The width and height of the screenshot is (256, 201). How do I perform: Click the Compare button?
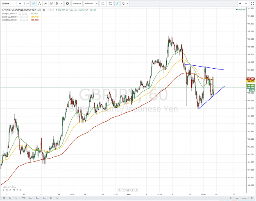click(x=77, y=3)
